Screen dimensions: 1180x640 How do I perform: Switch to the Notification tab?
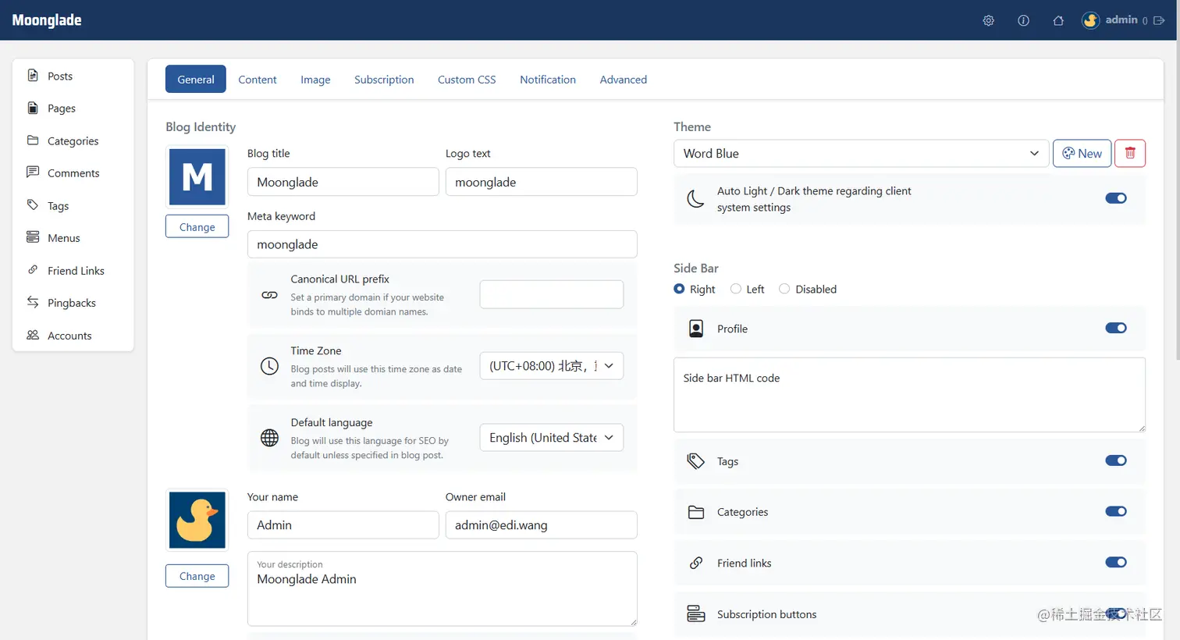pos(548,79)
